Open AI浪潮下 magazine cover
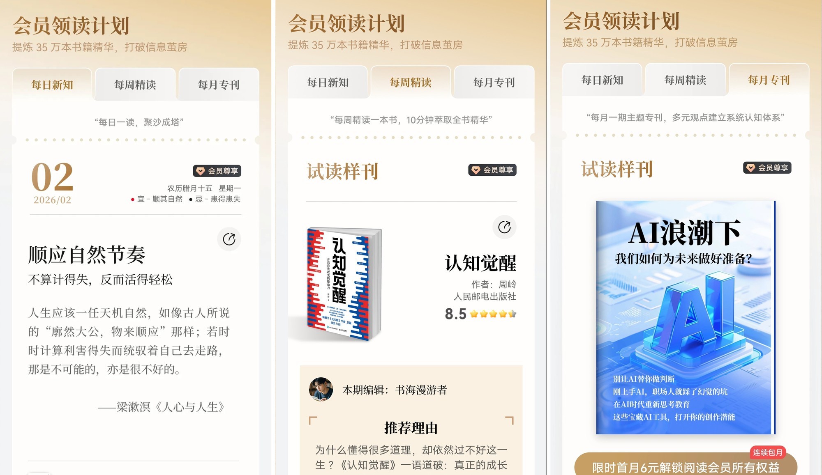 coord(685,317)
